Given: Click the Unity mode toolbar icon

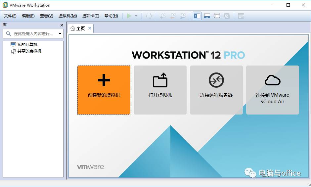Looking at the screenshot, I should (x=227, y=16).
